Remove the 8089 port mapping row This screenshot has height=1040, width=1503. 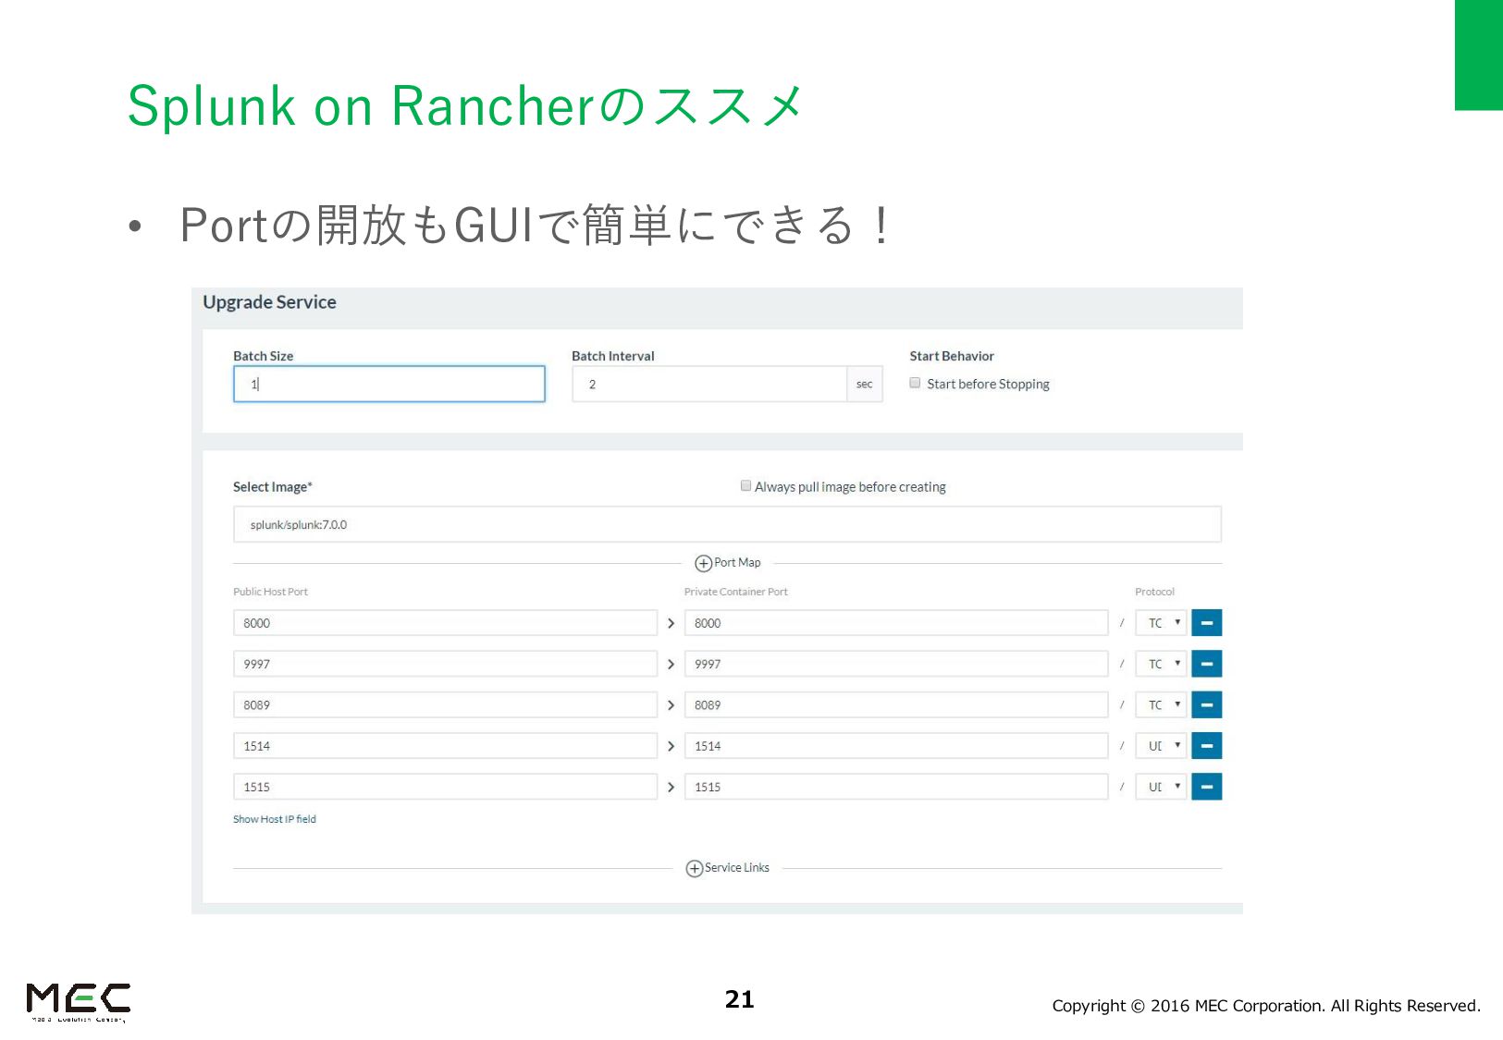(x=1206, y=704)
